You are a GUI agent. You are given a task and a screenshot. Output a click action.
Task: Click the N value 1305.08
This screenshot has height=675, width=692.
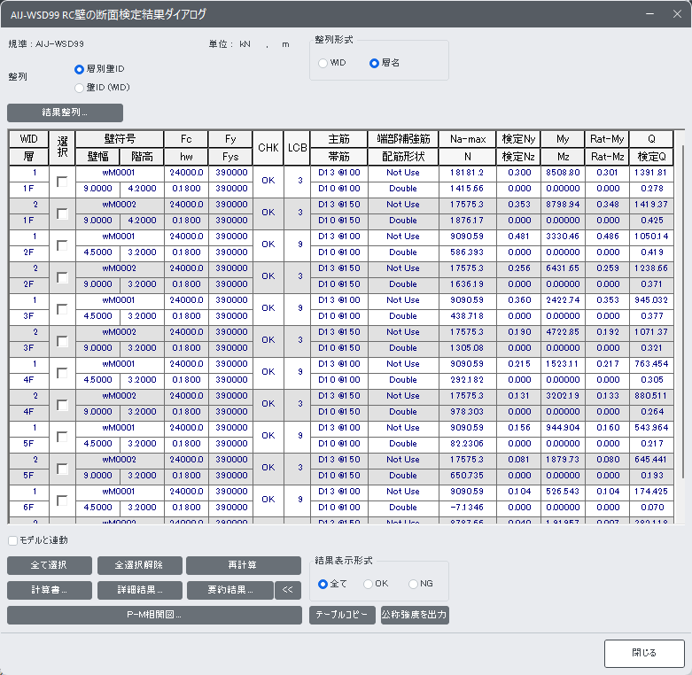[467, 348]
